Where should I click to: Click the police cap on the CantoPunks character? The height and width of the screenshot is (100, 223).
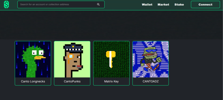(73, 48)
